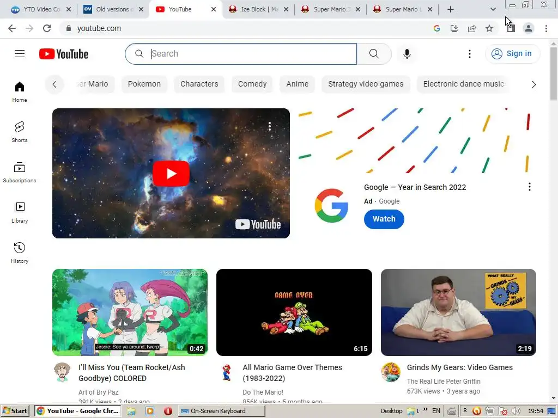Switch to Old versions tab
This screenshot has width=558, height=418.
pos(112,9)
